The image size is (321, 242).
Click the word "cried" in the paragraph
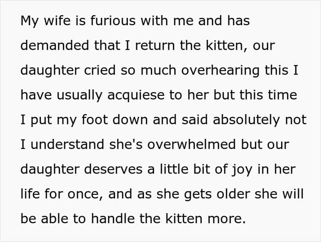pos(100,70)
